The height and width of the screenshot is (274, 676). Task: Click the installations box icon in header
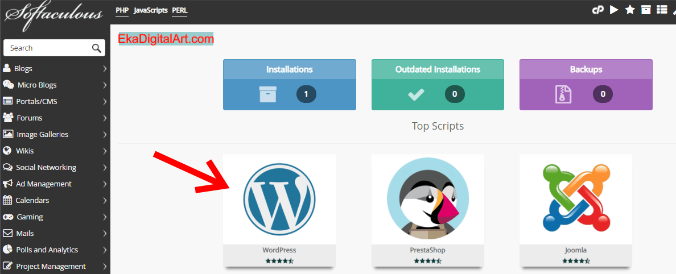tap(646, 10)
